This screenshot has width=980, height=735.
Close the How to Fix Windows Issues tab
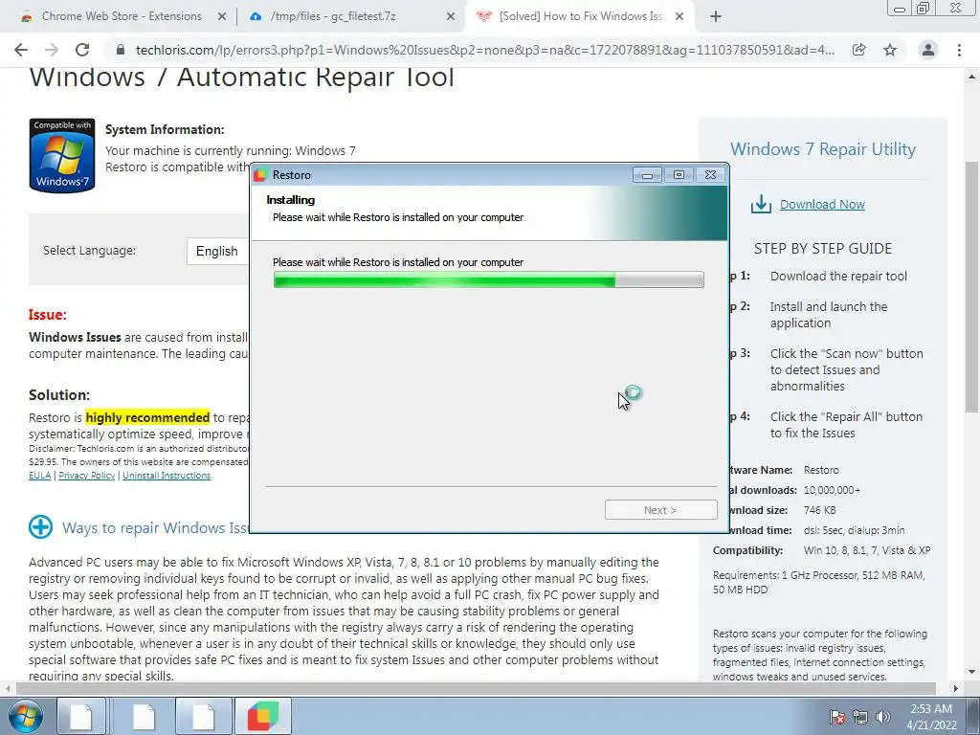[679, 17]
